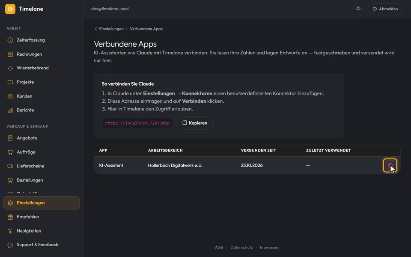Click the So verbinden Sie Claude heading
Image resolution: width=411 pixels, height=257 pixels.
[128, 84]
